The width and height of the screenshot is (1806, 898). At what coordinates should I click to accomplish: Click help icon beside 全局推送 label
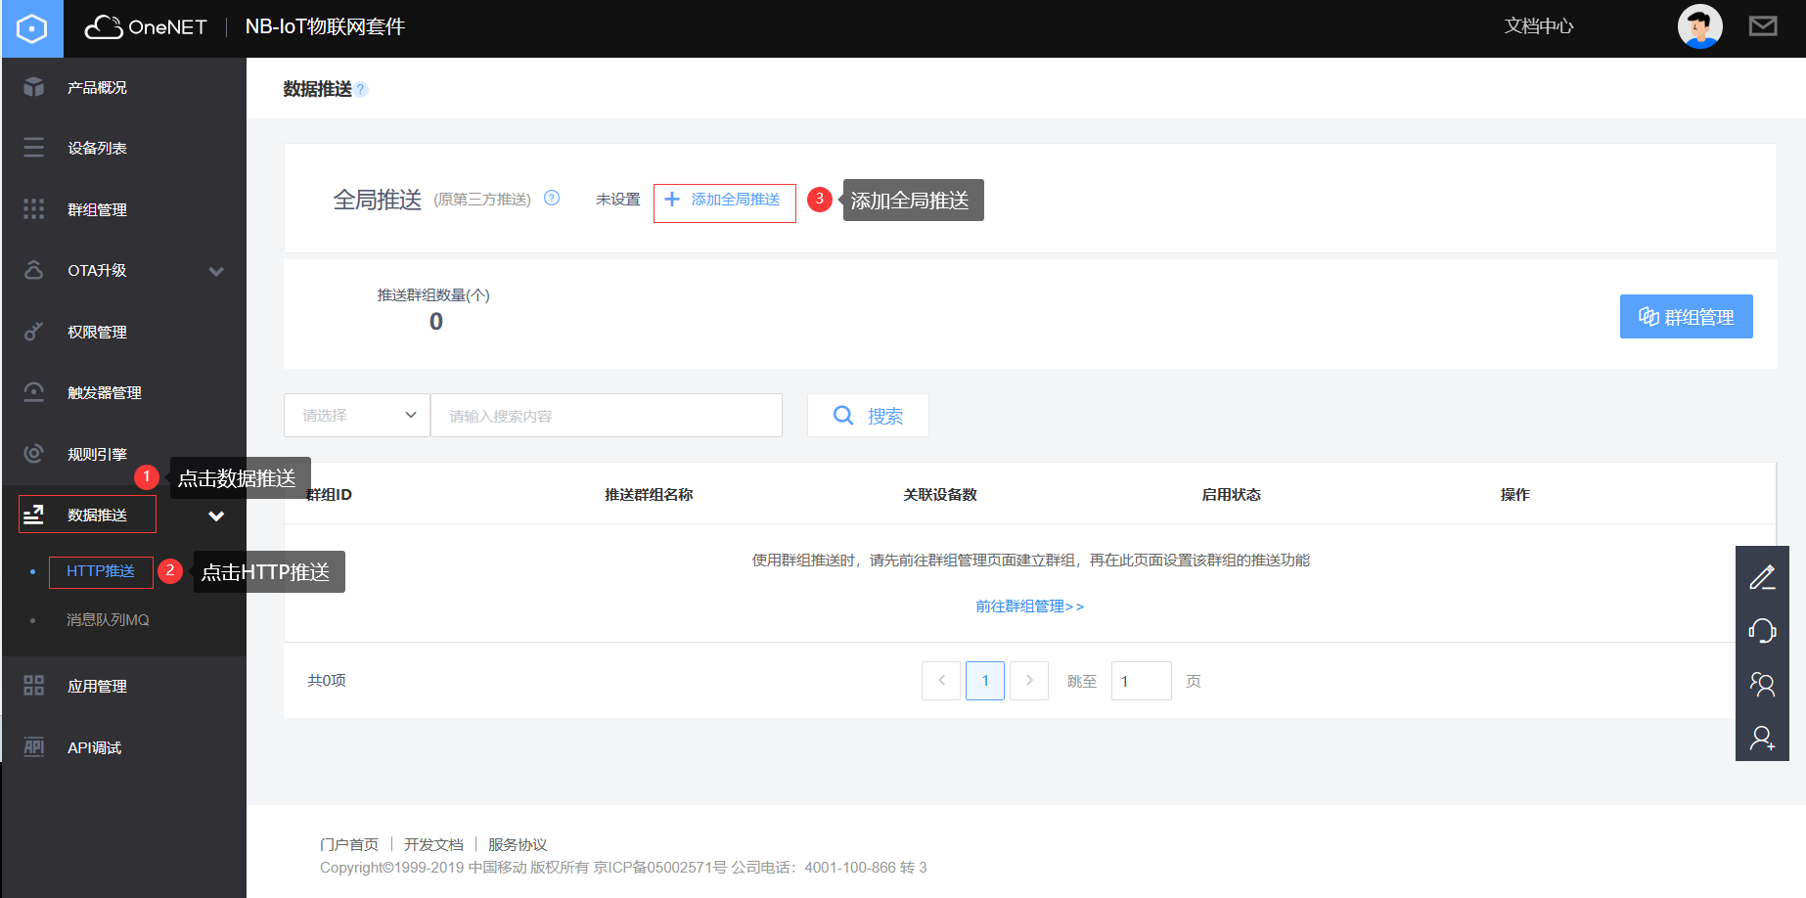tap(552, 199)
